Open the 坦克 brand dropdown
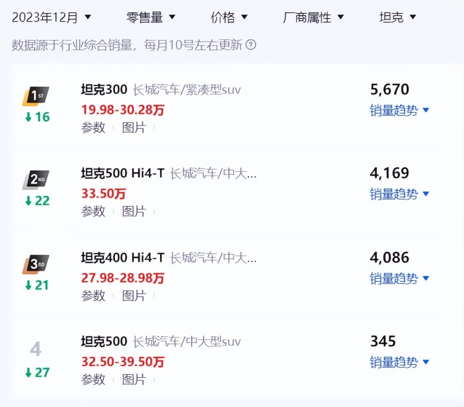This screenshot has width=464, height=407. [x=398, y=17]
